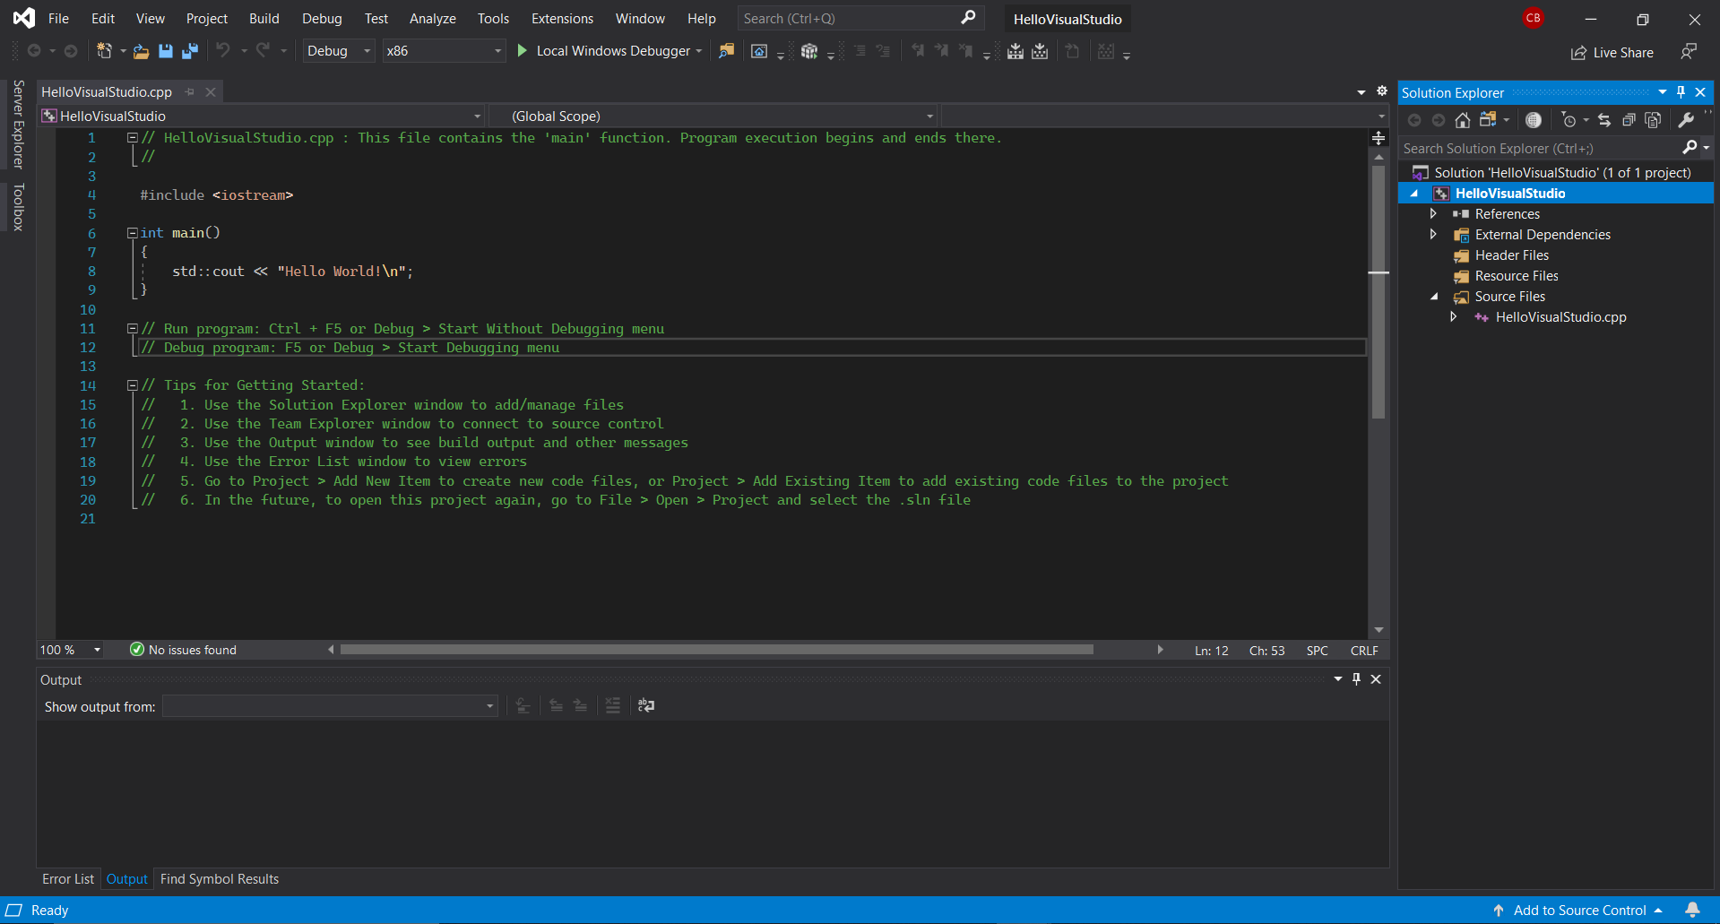Screen dimensions: 1720x924
Task: Close the HelloVisualStudio.cpp tab
Action: tap(211, 92)
